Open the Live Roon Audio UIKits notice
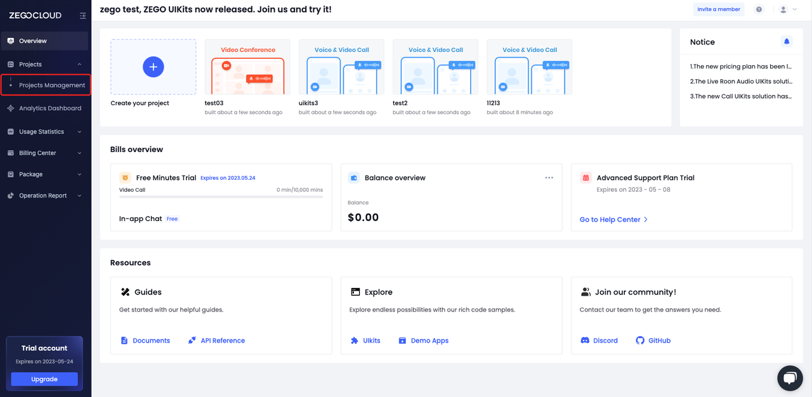The image size is (812, 397). click(x=741, y=82)
